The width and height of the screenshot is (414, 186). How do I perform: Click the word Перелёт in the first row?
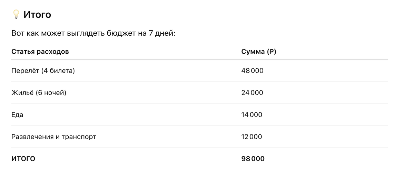(x=25, y=70)
